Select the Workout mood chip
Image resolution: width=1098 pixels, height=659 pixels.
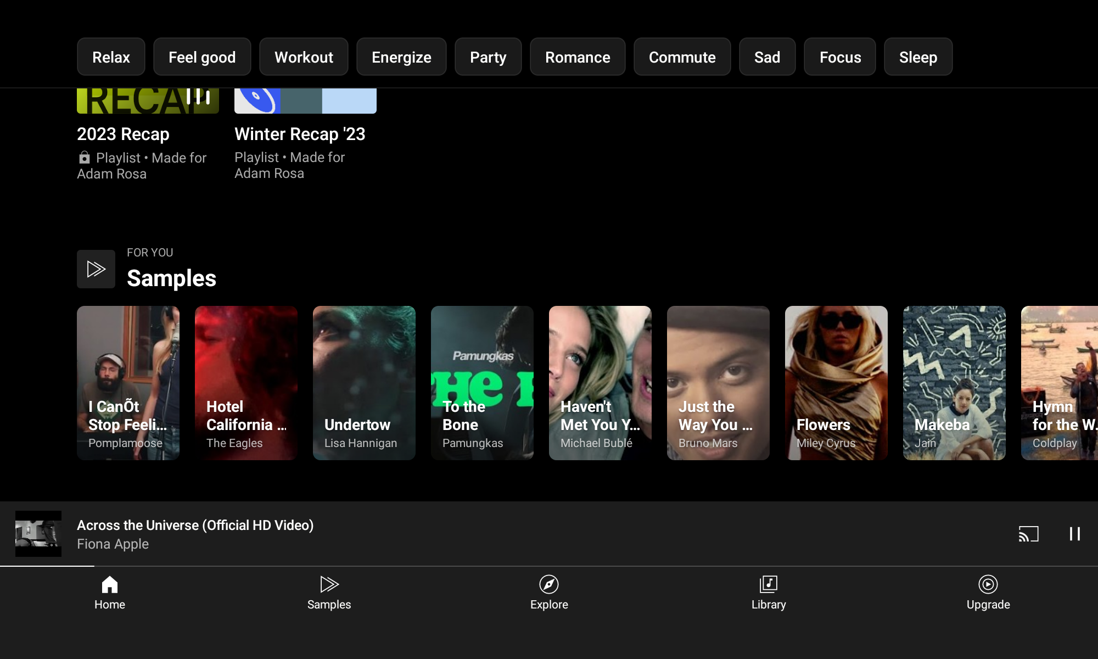(x=304, y=57)
